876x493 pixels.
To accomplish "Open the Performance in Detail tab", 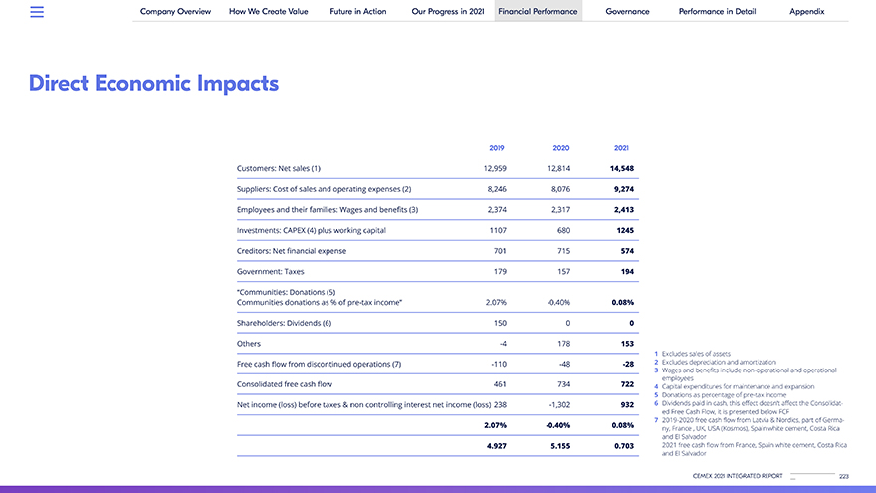I will point(717,11).
